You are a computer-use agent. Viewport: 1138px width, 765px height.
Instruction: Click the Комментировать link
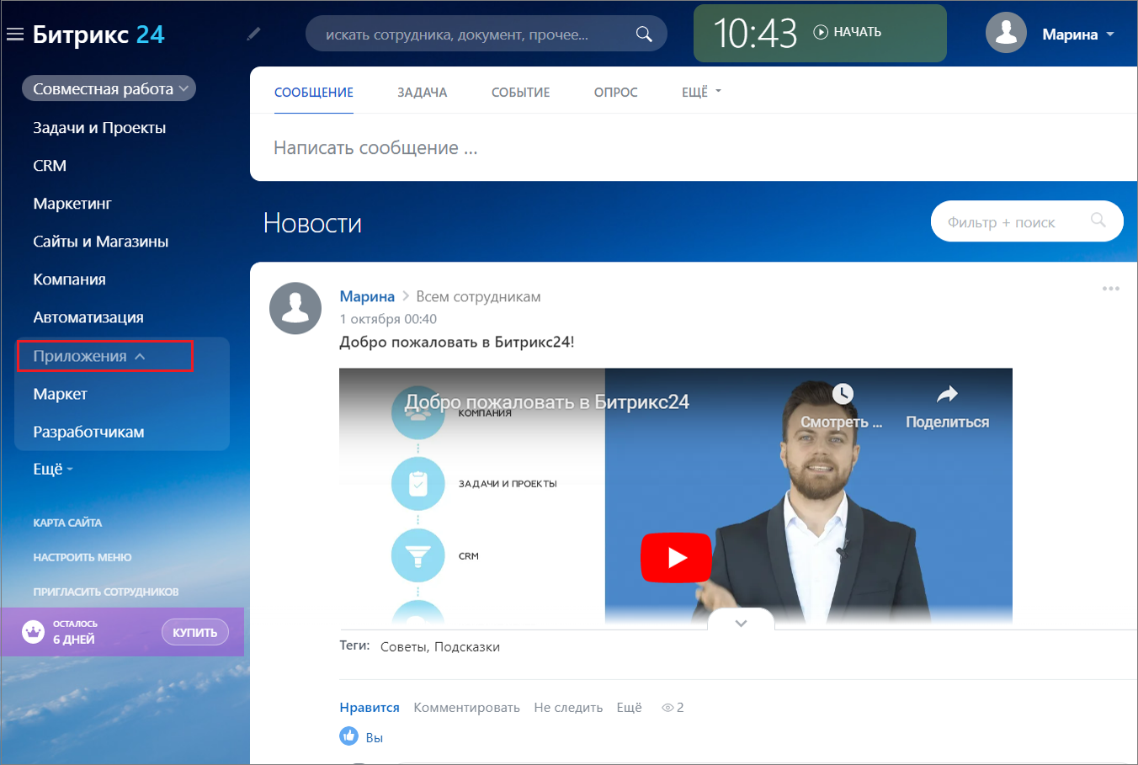tap(467, 708)
